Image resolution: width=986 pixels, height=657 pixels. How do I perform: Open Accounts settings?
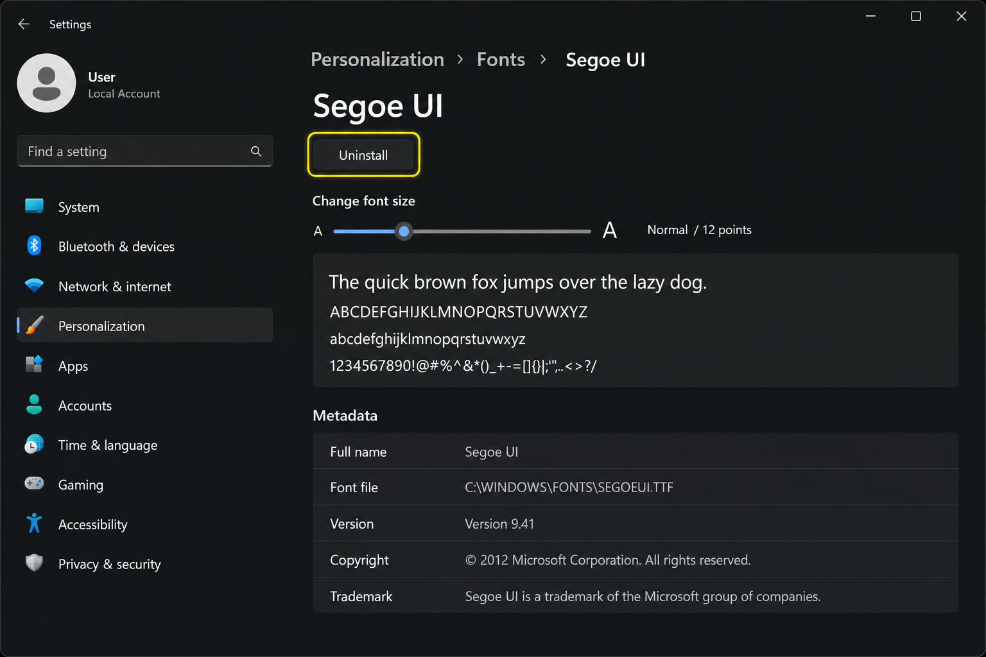pos(145,405)
